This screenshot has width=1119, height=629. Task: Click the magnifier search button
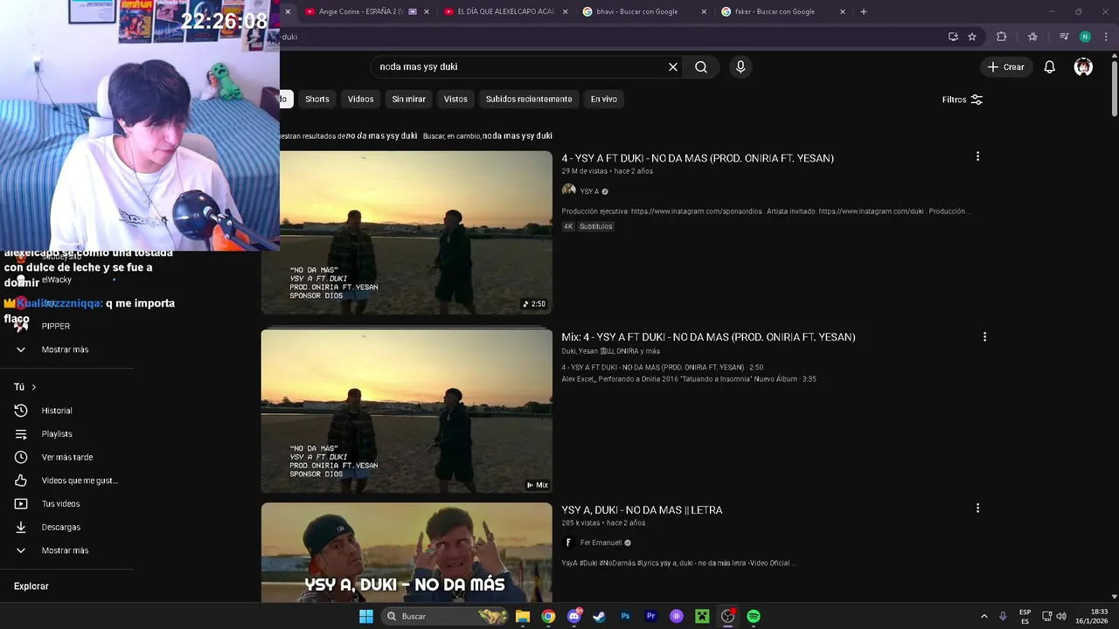[701, 67]
